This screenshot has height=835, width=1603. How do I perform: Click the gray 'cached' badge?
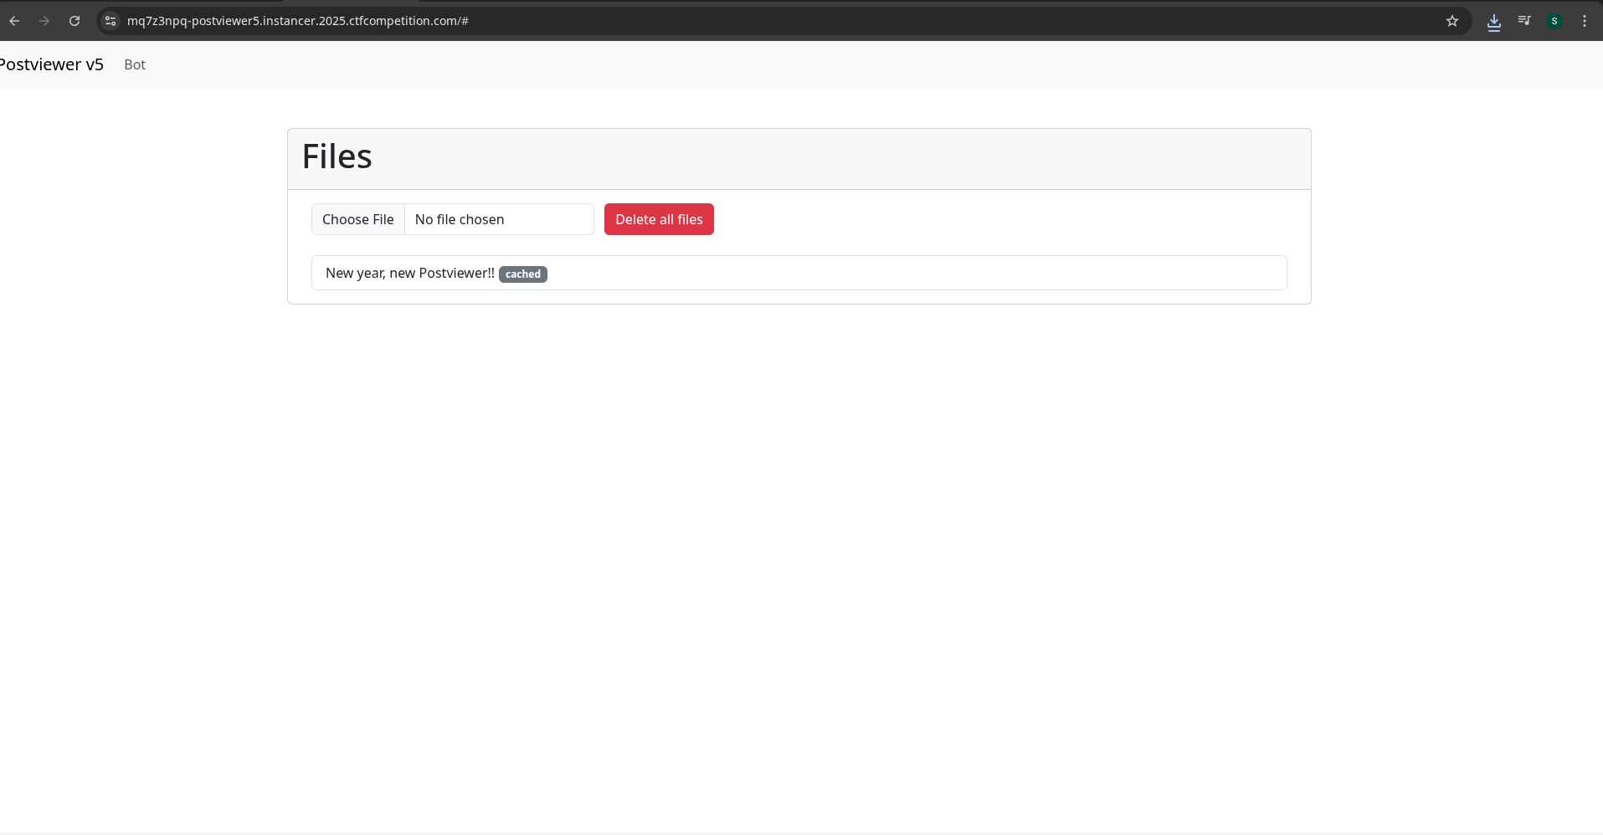coord(523,274)
